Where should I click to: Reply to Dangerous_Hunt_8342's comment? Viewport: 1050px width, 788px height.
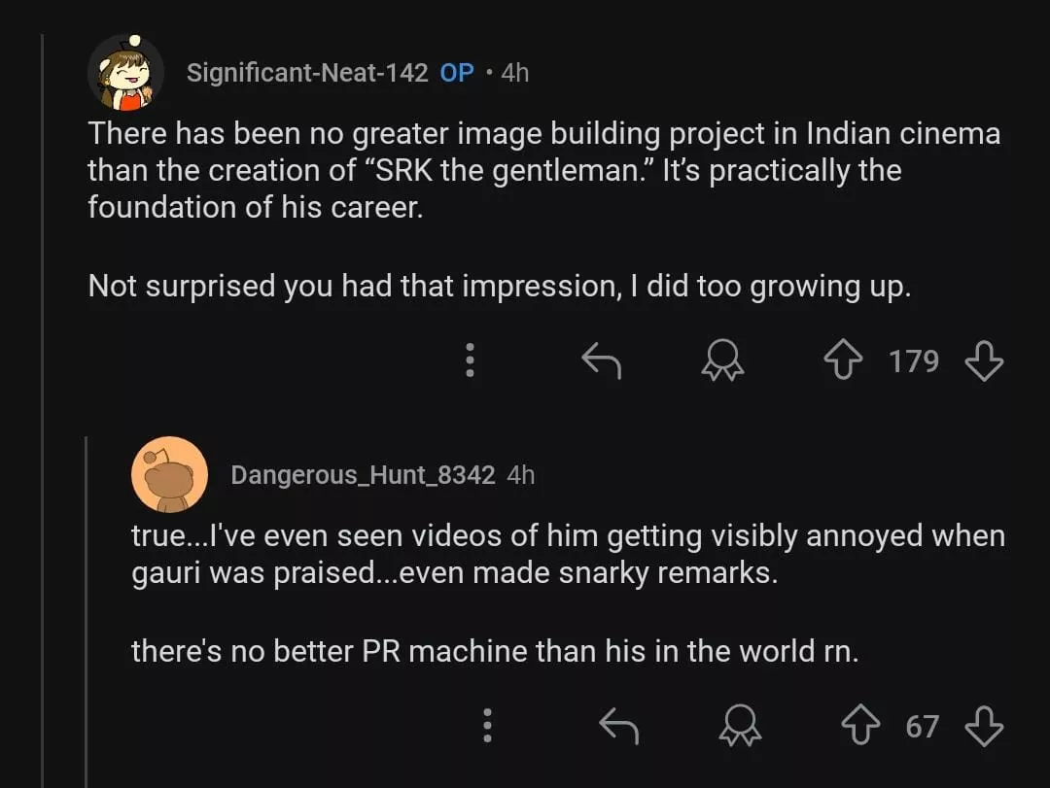click(x=618, y=726)
